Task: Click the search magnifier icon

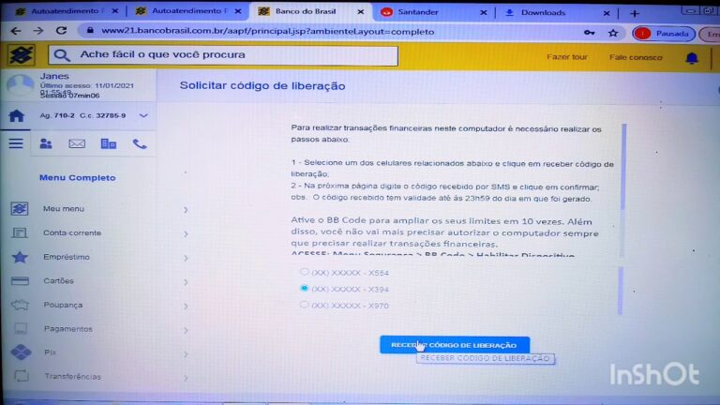Action: [x=62, y=55]
